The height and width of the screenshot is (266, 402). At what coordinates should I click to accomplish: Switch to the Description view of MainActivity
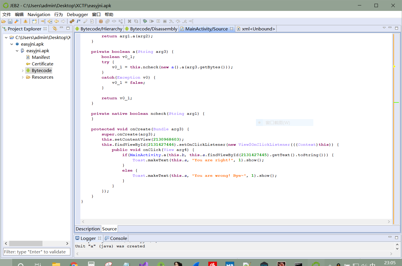88,229
